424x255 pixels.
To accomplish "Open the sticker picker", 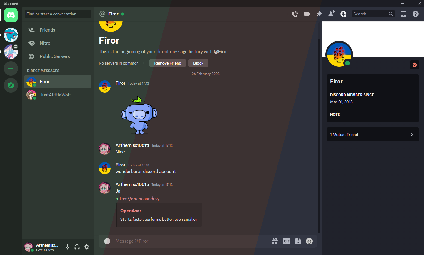I will 298,241.
